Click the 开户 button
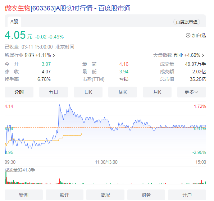The width and height of the screenshot is (214, 201). tap(187, 195)
